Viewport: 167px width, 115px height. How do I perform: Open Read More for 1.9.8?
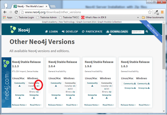[x=108, y=105]
